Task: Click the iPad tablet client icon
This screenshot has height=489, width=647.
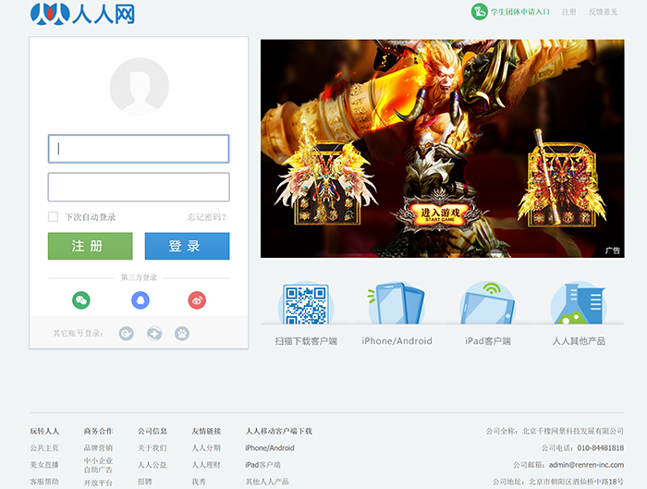Action: (x=488, y=303)
